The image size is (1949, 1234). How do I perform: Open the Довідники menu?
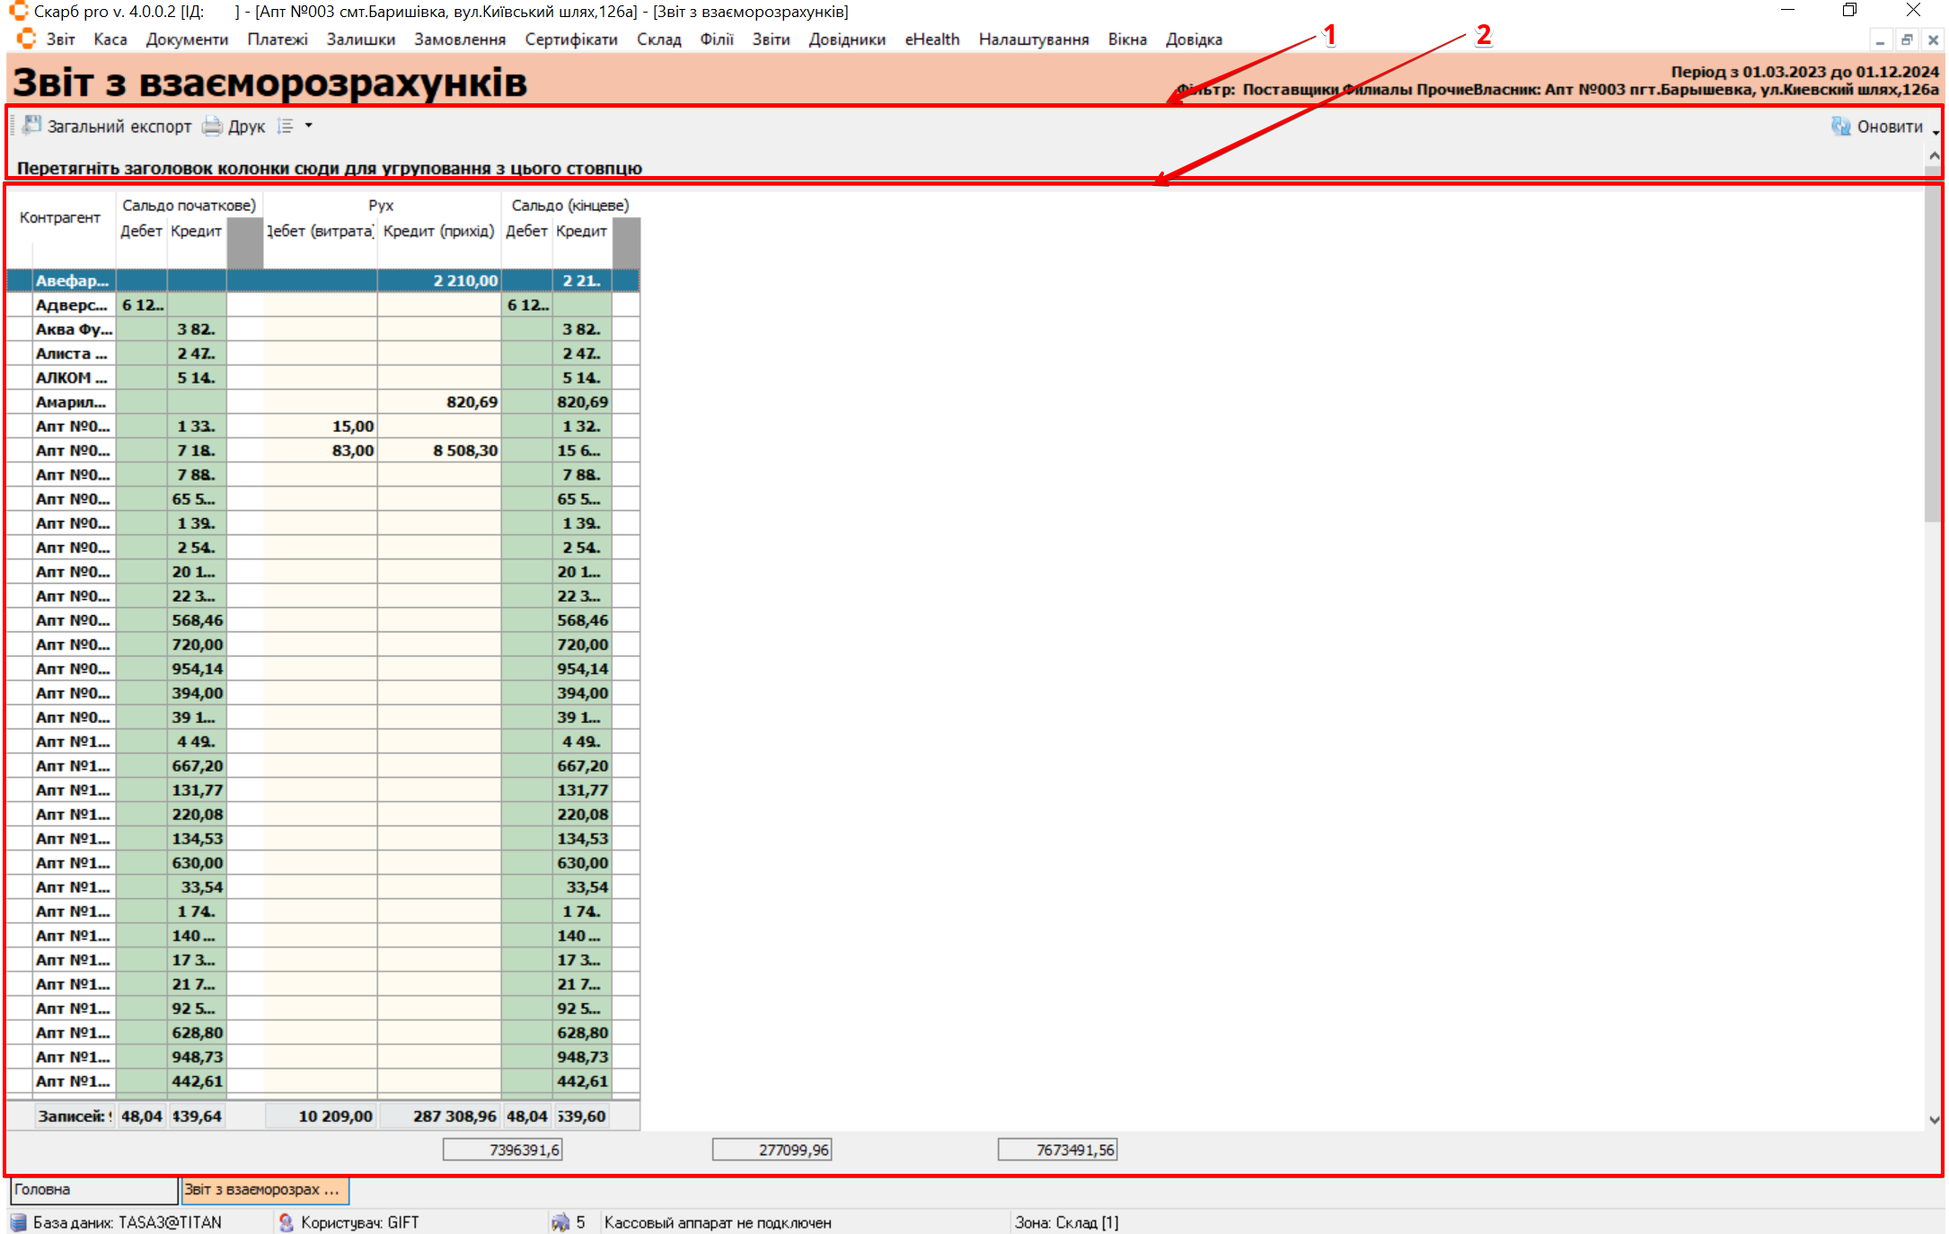846,40
